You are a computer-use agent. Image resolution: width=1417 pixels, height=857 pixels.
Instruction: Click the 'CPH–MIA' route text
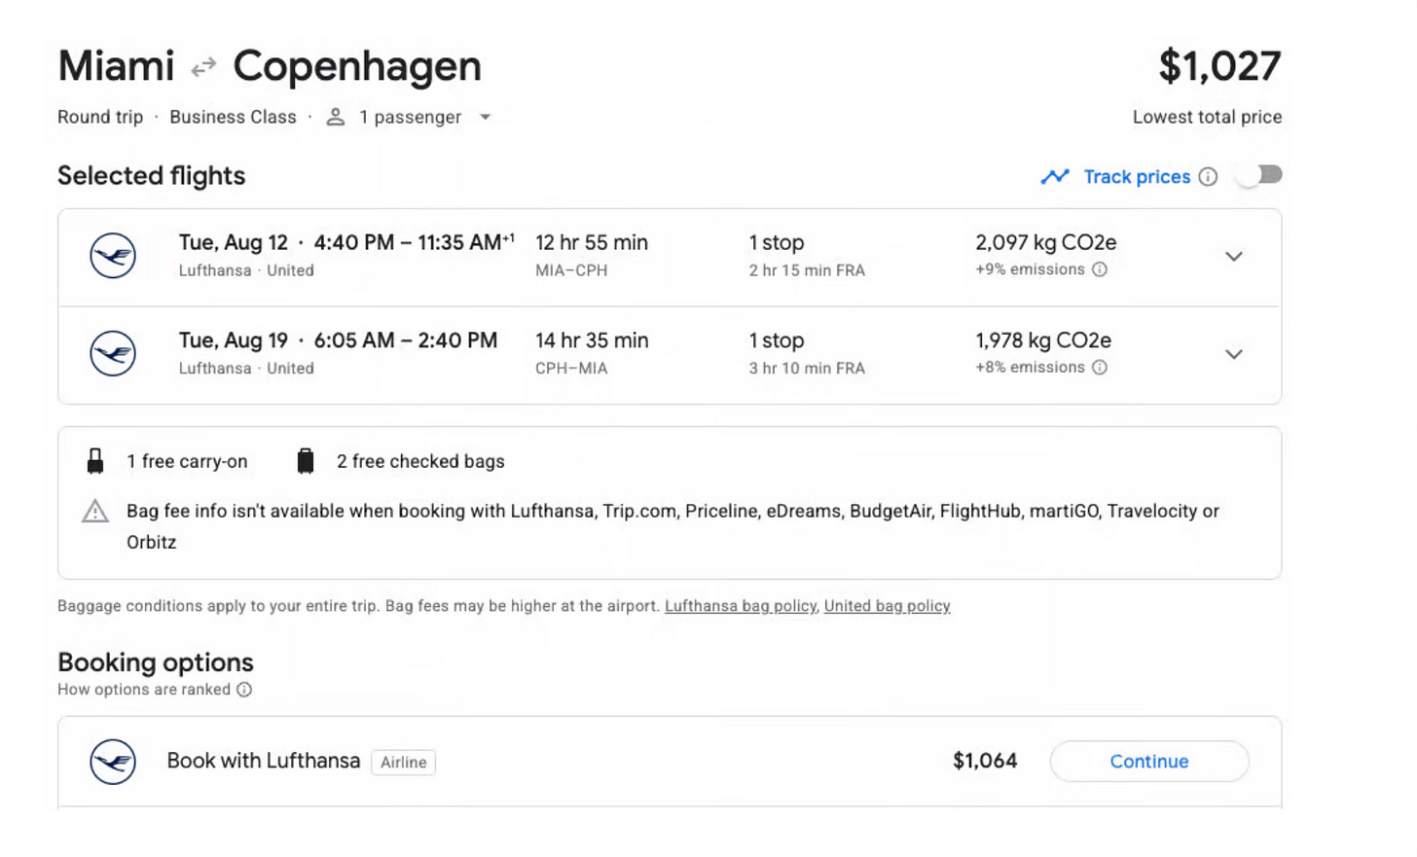(x=571, y=368)
